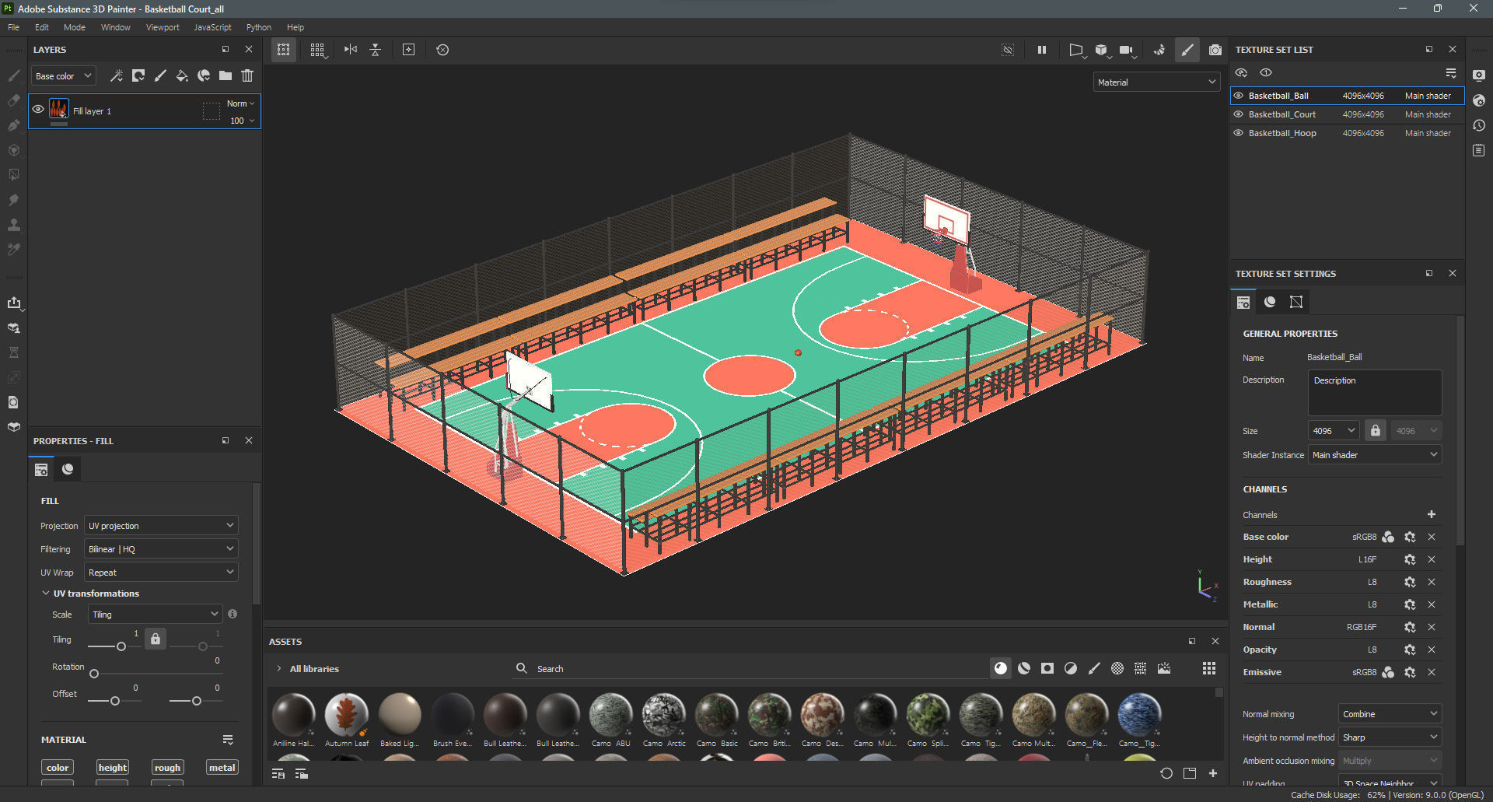The width and height of the screenshot is (1493, 802).
Task: Open the Bilinear | HQ filtering dropdown
Action: (x=161, y=549)
